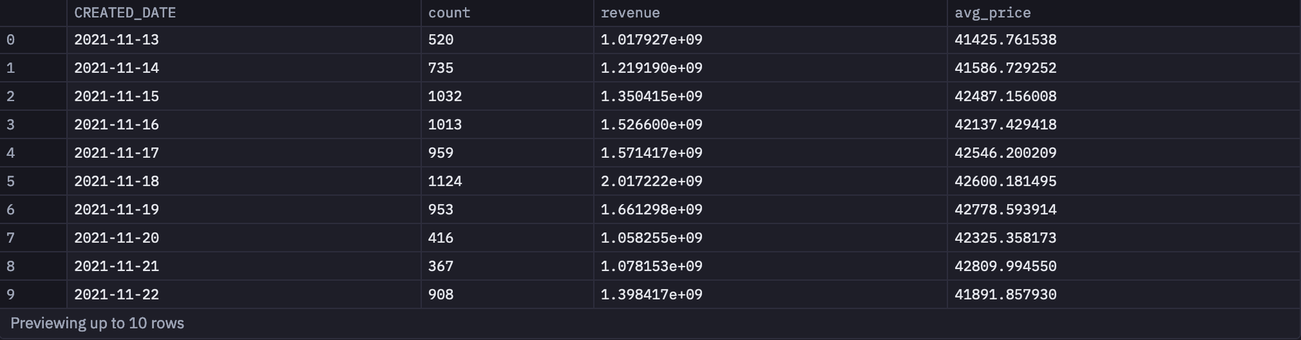Select the date 2021-11-21 cell
This screenshot has height=340, width=1301.
click(x=116, y=267)
